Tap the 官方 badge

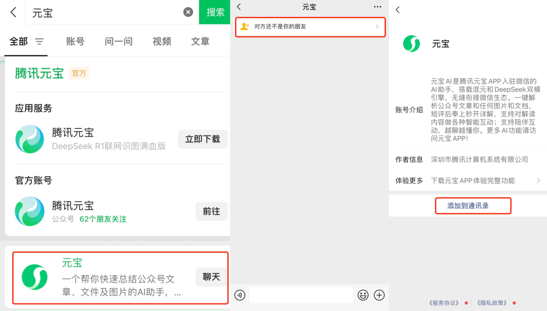click(79, 73)
